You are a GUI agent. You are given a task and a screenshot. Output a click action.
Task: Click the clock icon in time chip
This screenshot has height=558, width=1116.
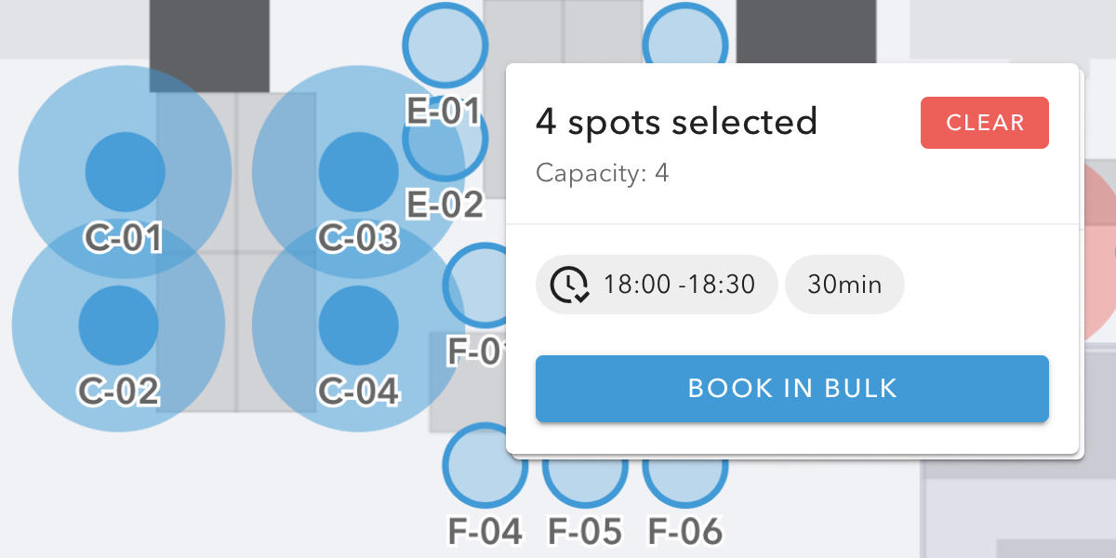click(568, 285)
